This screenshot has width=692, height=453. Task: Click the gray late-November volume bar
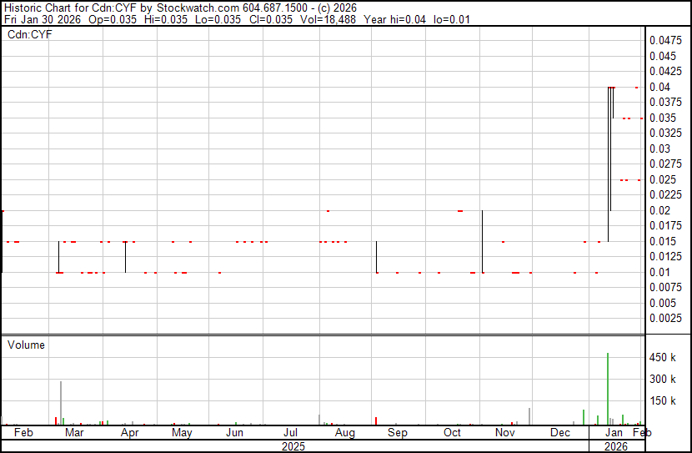pyautogui.click(x=529, y=416)
